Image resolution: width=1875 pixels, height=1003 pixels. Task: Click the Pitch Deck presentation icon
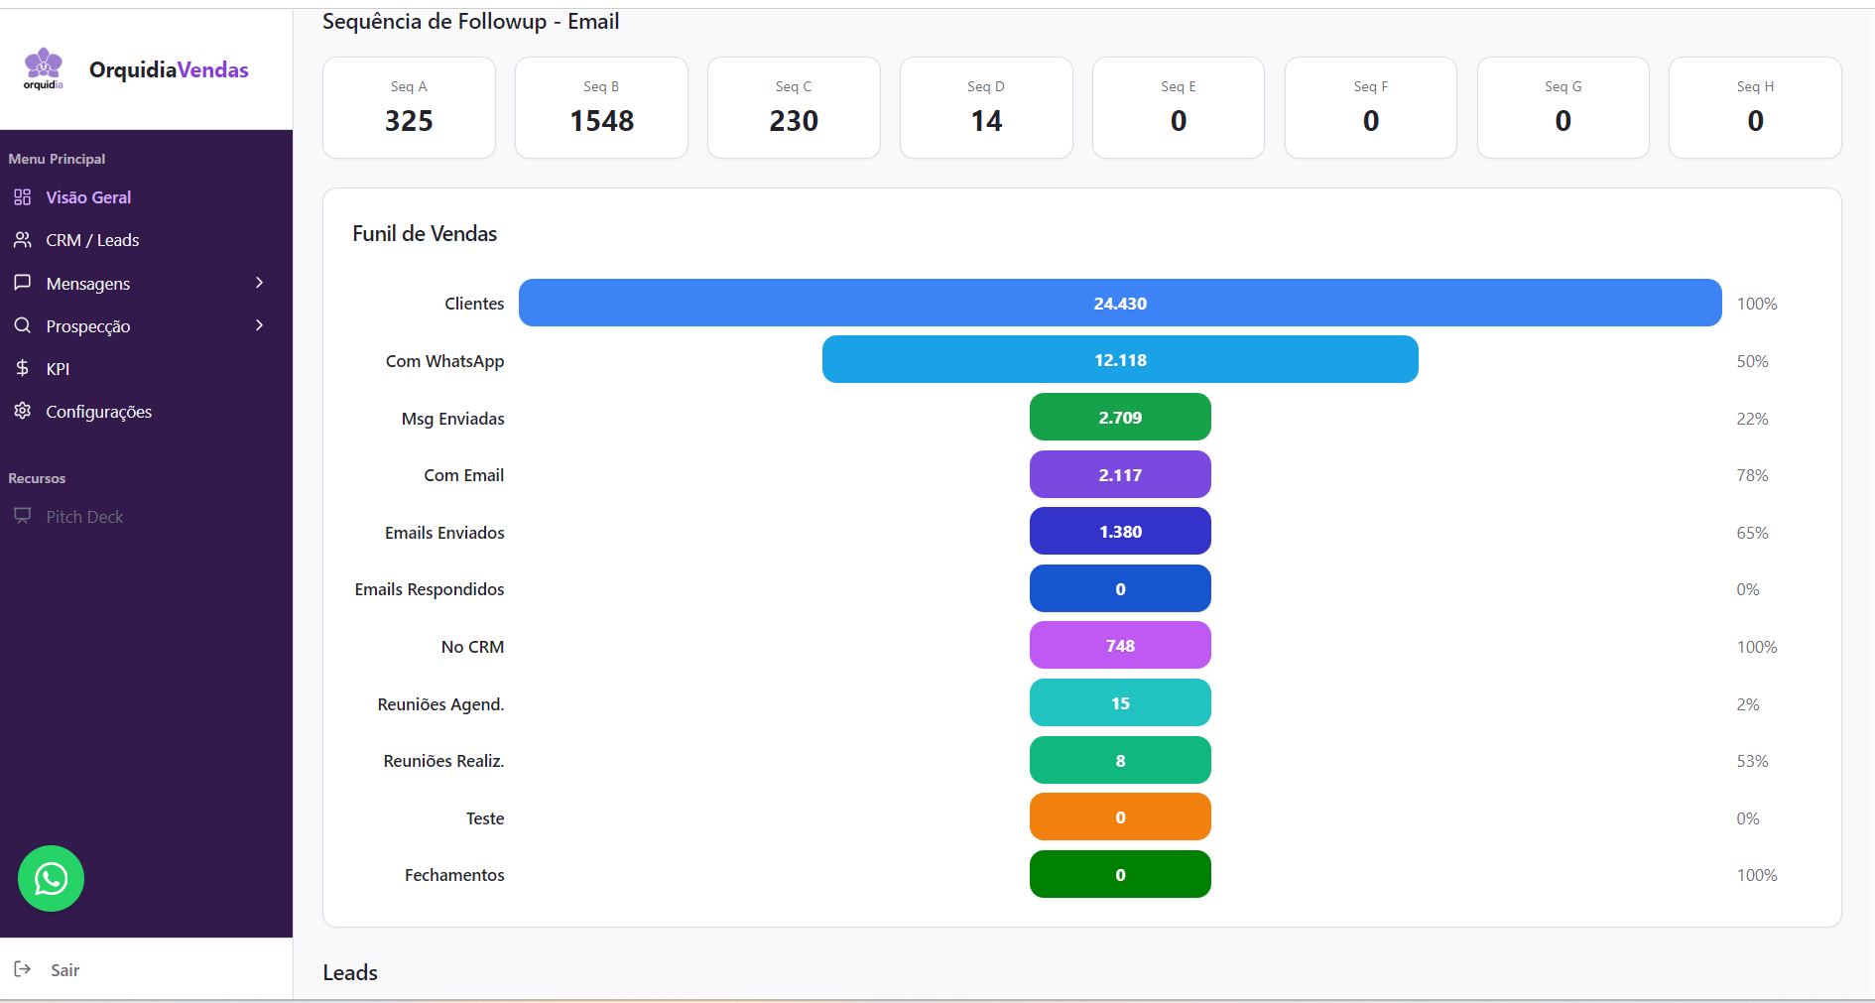pos(22,516)
